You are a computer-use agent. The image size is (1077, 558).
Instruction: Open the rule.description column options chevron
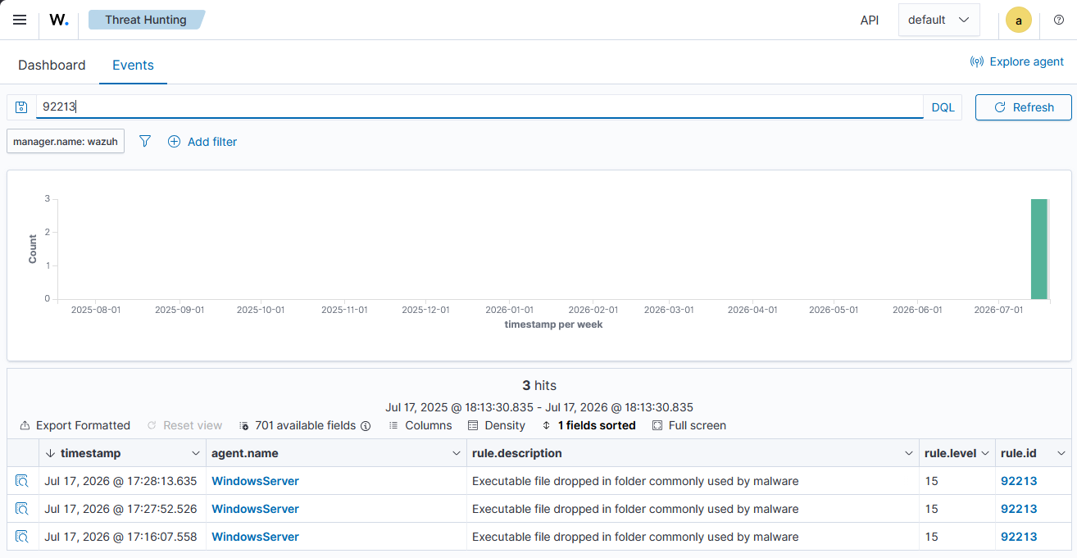[x=908, y=453]
